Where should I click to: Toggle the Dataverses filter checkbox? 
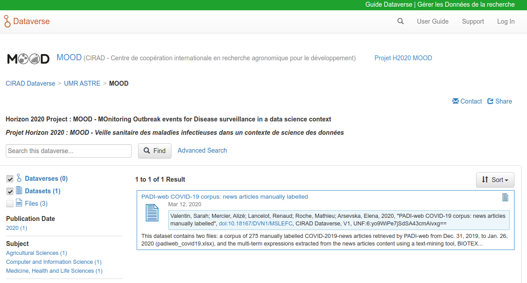click(x=10, y=179)
